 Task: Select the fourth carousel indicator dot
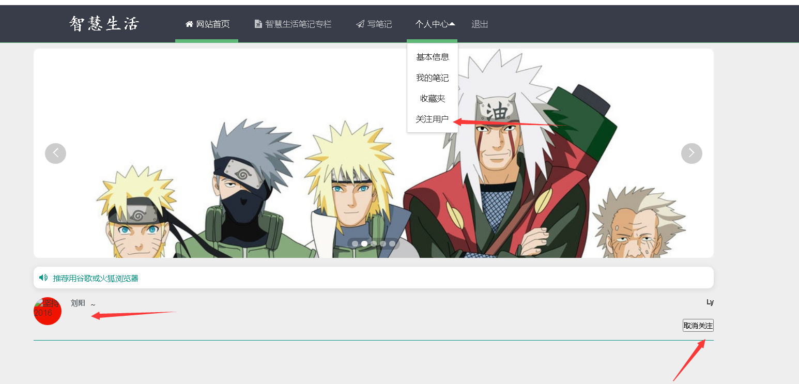pos(383,243)
